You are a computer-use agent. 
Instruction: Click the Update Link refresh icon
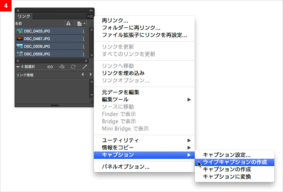point(73,66)
